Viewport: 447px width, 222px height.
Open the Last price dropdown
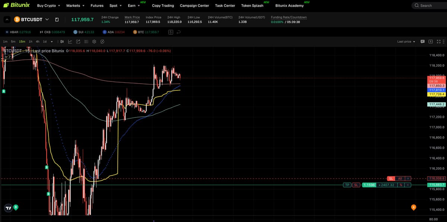[406, 42]
